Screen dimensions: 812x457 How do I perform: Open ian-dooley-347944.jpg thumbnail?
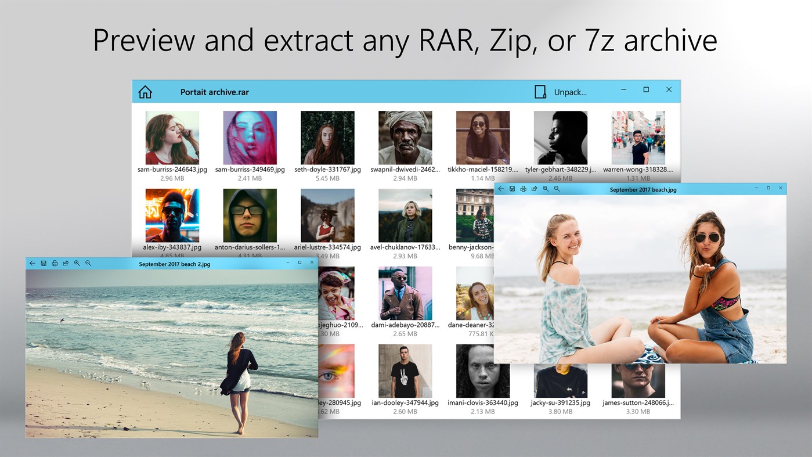click(405, 370)
